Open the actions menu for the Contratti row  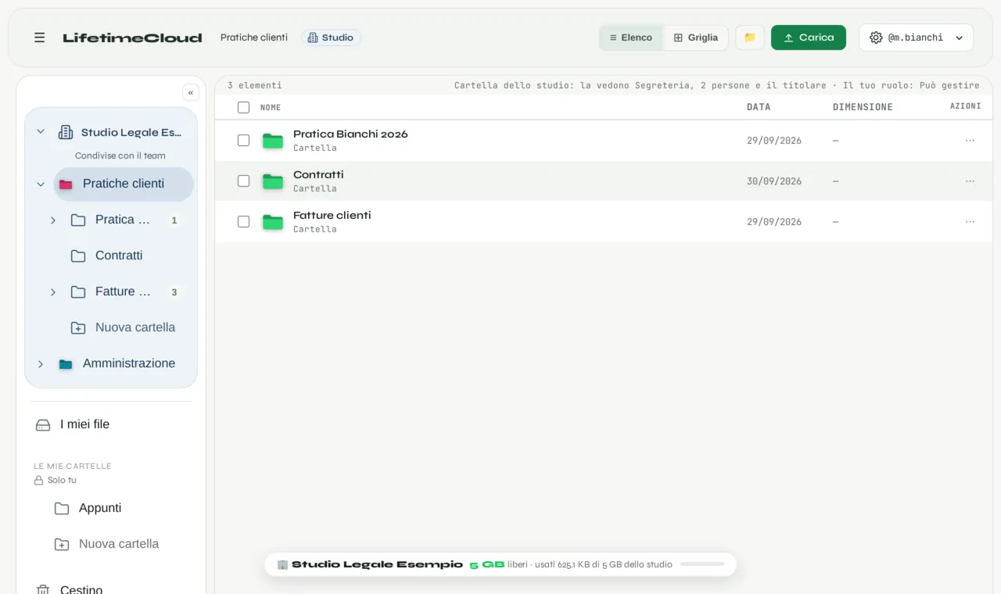(970, 181)
